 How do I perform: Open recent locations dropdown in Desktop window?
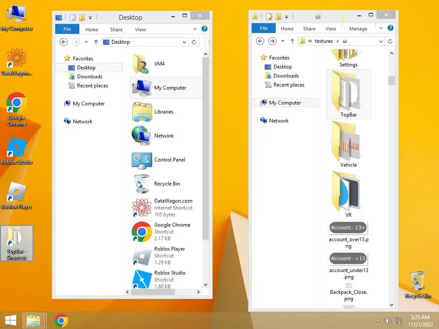coord(87,42)
